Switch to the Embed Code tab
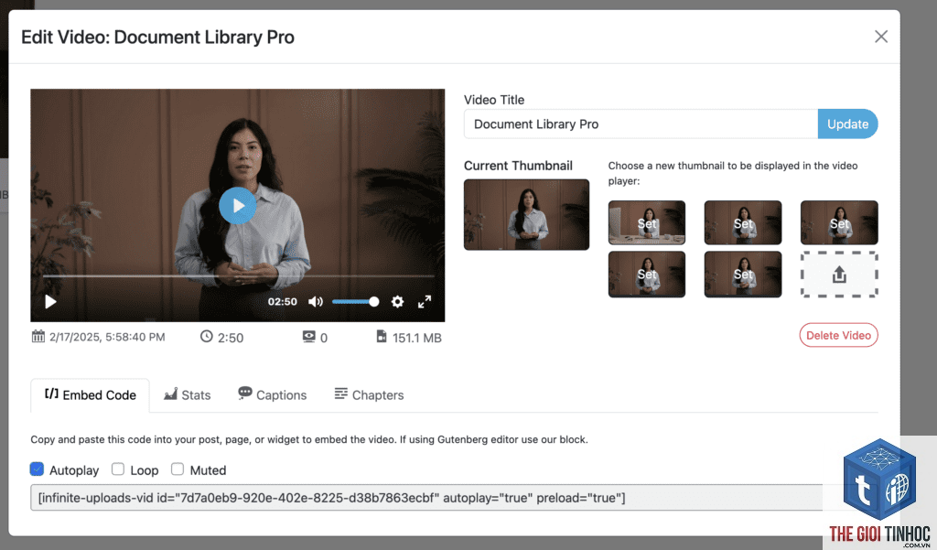The image size is (937, 550). tap(91, 395)
